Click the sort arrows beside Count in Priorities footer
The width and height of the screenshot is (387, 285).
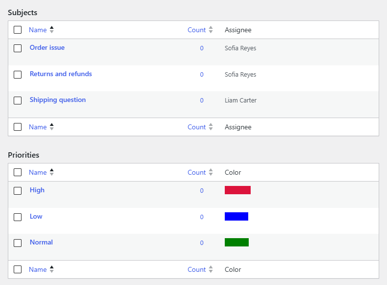point(211,269)
